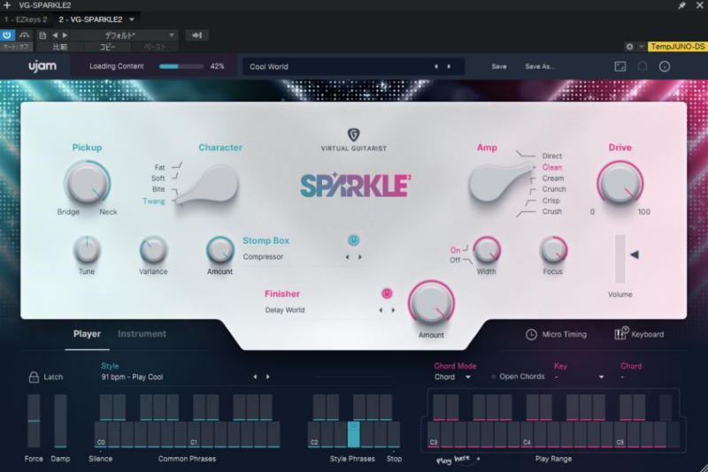Viewport: 708px width, 472px height.
Task: Click the ujam logo
Action: [42, 66]
